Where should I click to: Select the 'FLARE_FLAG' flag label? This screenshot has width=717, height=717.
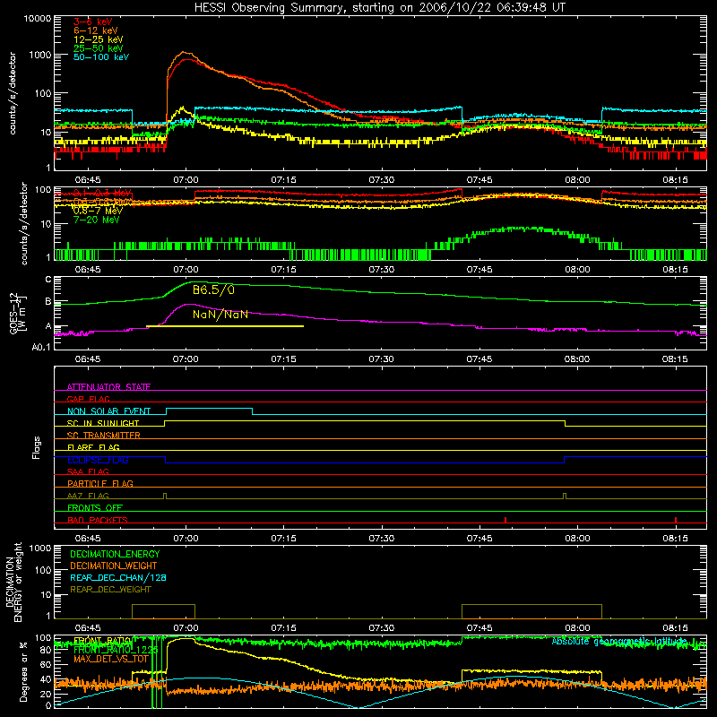(93, 447)
